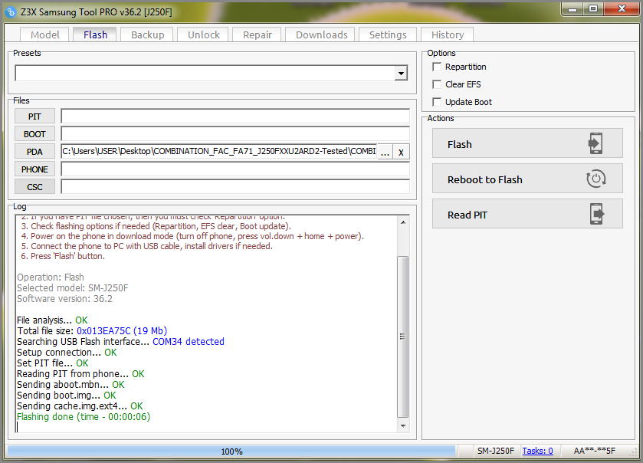
Task: View the History tab
Action: point(447,34)
